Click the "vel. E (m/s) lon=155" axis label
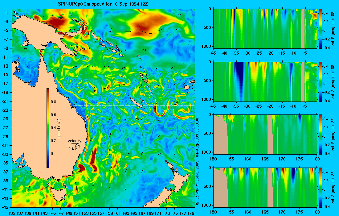This screenshot has height=216, width=339. (333, 29)
